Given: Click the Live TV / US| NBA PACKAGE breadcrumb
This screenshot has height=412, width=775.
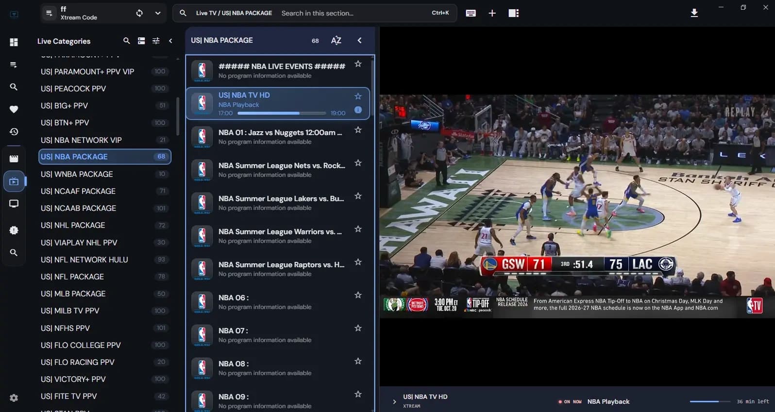Looking at the screenshot, I should (234, 13).
